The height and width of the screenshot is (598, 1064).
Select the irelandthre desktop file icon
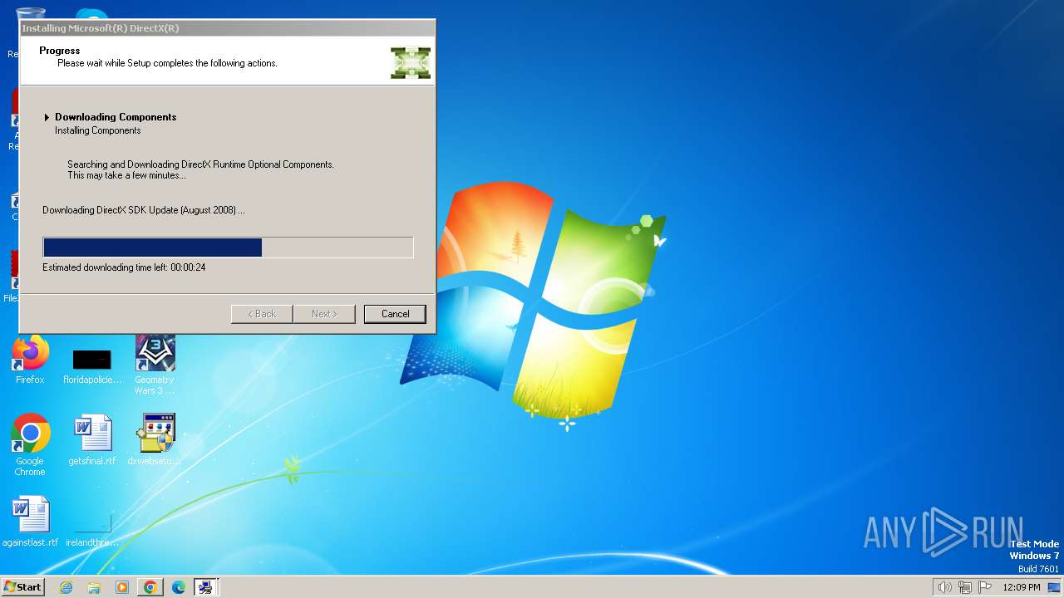[x=92, y=528]
